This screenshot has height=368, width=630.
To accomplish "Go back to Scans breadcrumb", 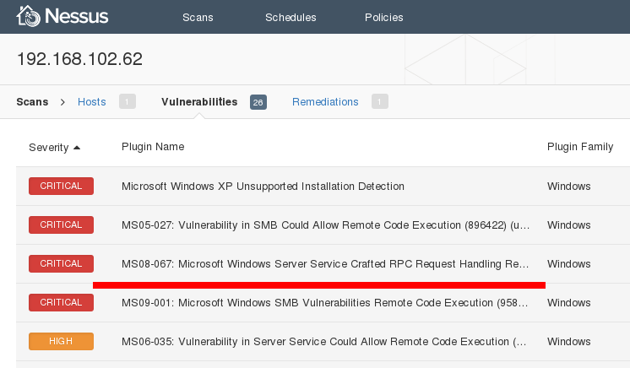I will (32, 101).
